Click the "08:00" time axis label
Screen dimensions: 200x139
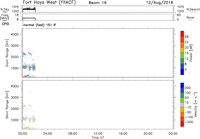(x=72, y=134)
